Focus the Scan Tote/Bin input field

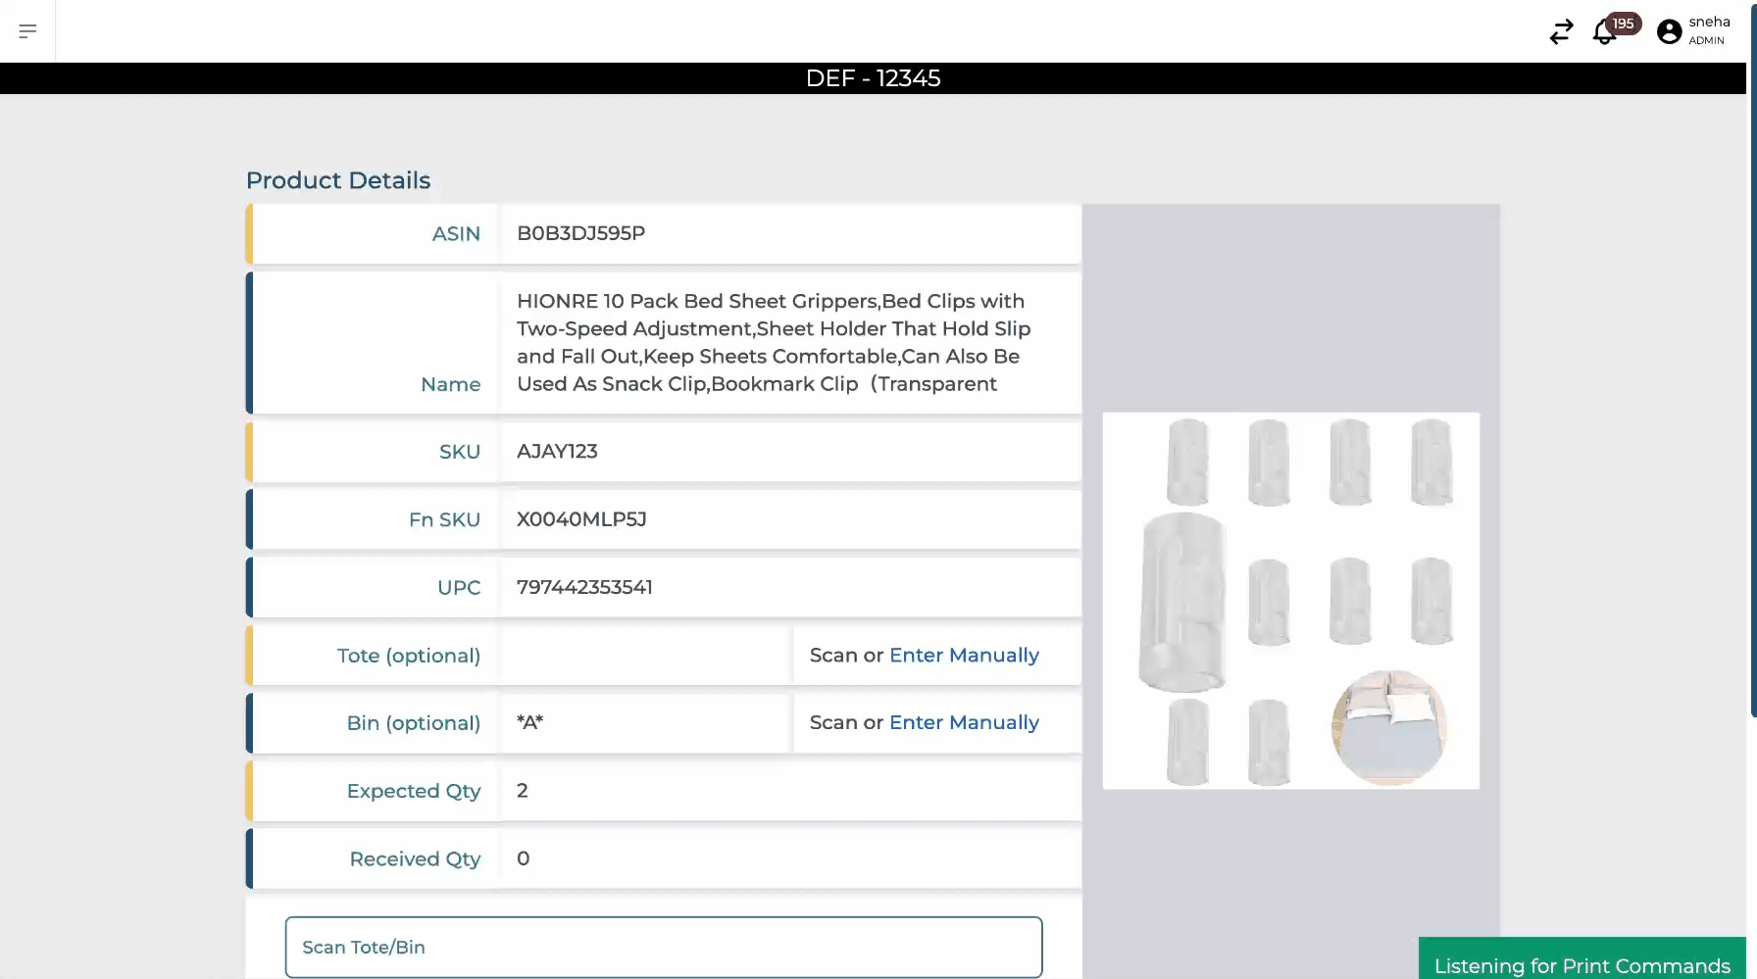[663, 947]
